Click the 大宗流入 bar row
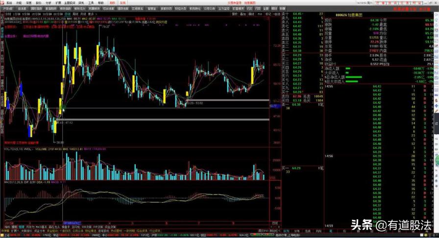Viewport: 439px width, 238px height. click(x=379, y=73)
